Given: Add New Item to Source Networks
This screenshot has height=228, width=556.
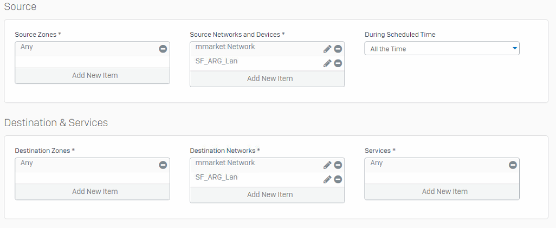Looking at the screenshot, I should tap(269, 79).
